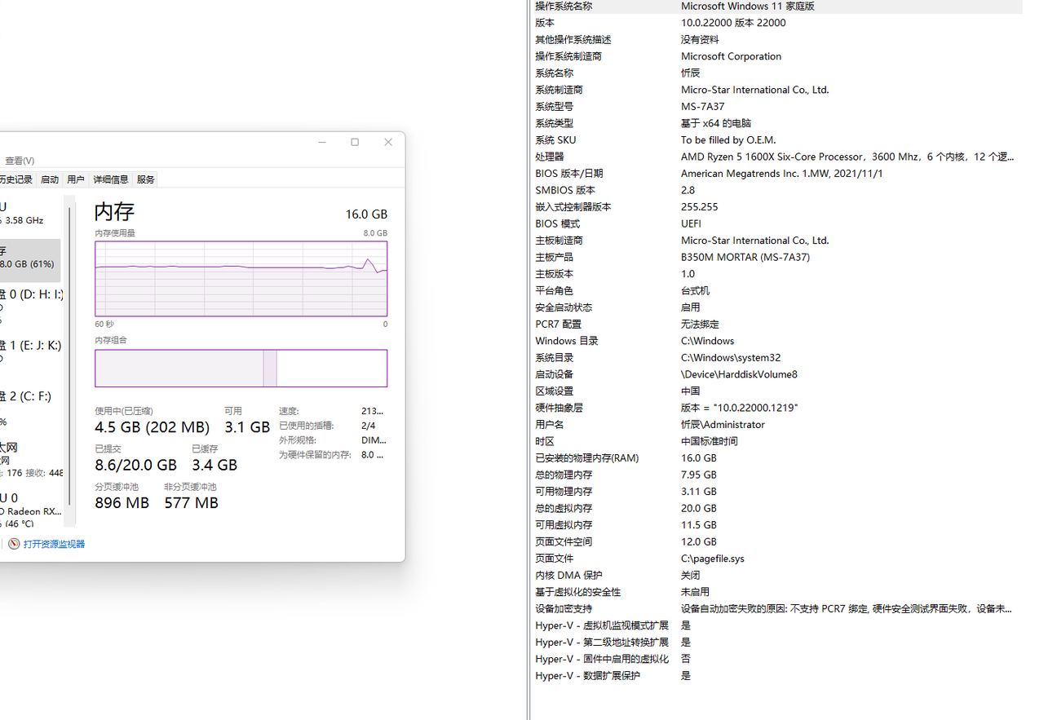Select the 7.95 GB total physical memory value

[x=699, y=475]
